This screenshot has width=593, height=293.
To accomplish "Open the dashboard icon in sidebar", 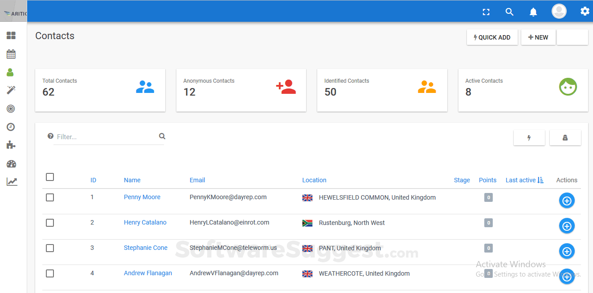I will click(x=11, y=36).
